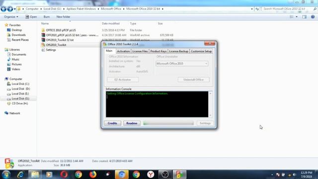The image size is (318, 179).
Task: Show hidden tray icons arrow
Action: (x=272, y=175)
